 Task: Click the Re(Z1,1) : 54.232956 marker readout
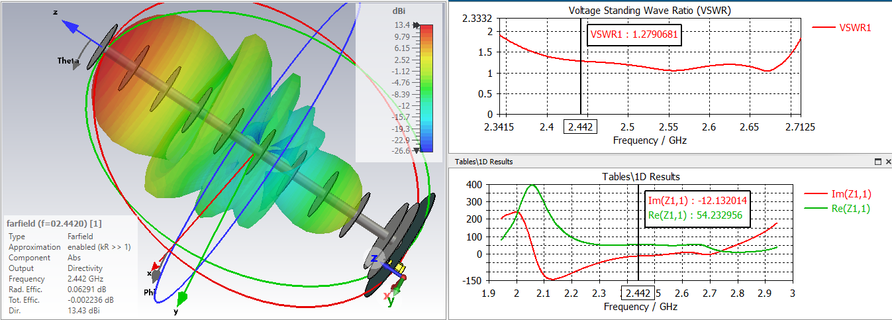[695, 215]
